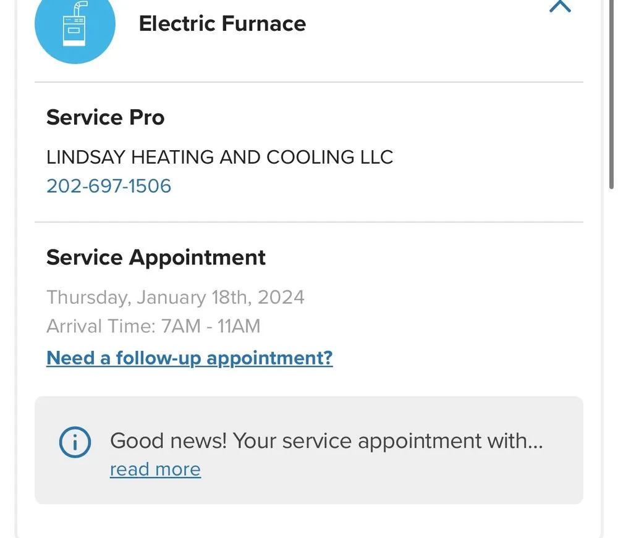Click the Service Pro section title
Viewport: 618px width, 538px height.
(x=105, y=117)
